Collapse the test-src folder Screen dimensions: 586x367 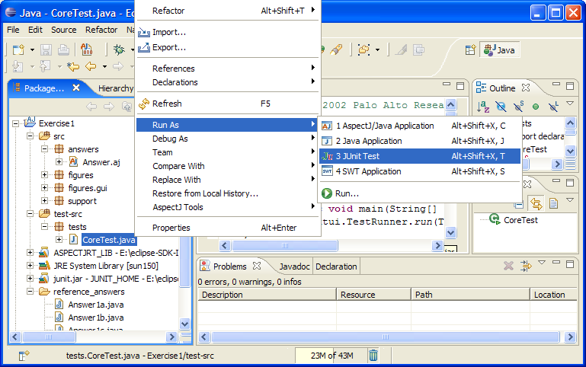click(30, 214)
